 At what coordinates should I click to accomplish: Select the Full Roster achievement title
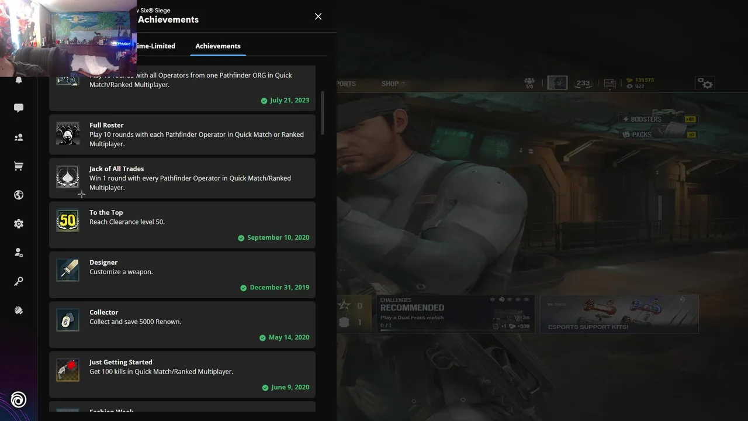106,125
